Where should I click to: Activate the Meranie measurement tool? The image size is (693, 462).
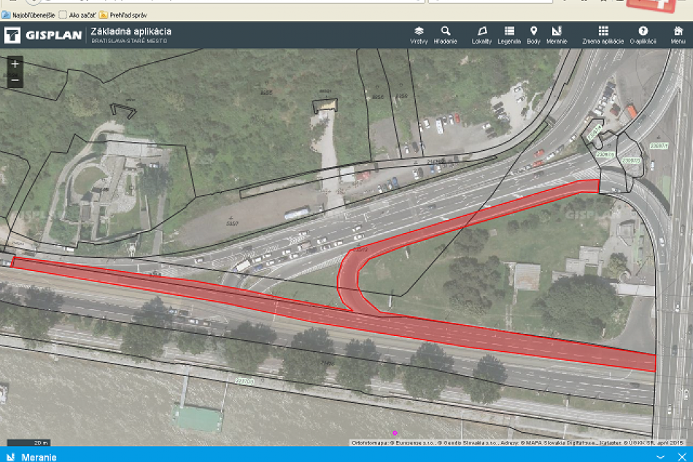click(x=557, y=35)
